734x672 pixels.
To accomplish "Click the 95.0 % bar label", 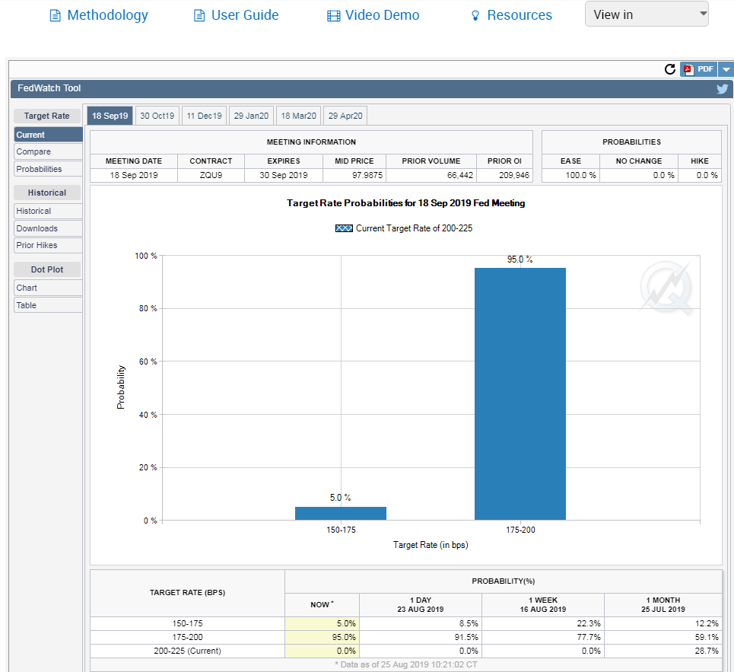I will click(x=520, y=260).
